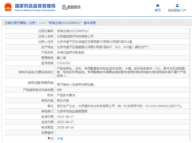
Task: Click the lightbulb icon beside 注
Action: [x=49, y=138]
